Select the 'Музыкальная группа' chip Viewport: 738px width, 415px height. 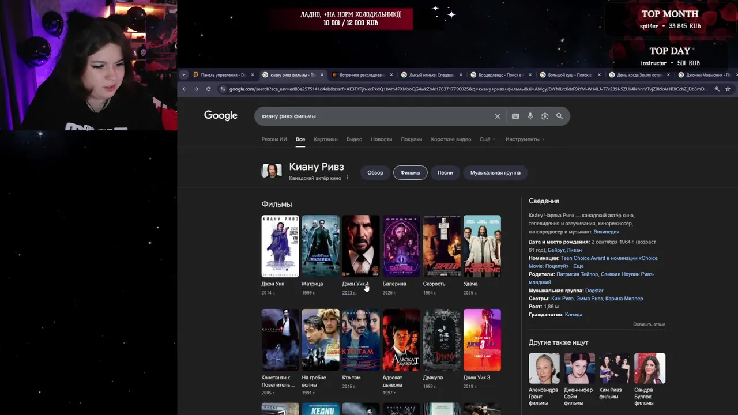(495, 172)
